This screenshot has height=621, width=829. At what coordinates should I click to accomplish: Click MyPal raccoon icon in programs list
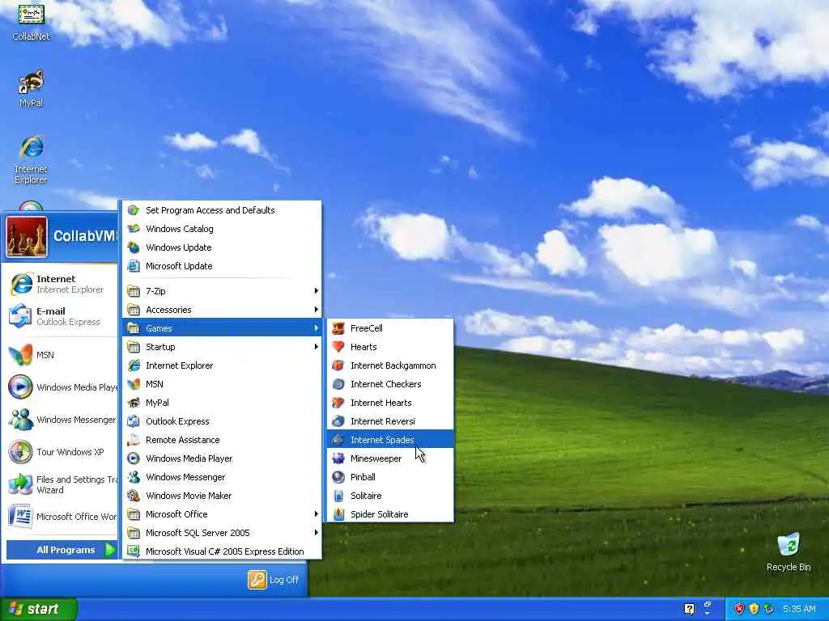point(134,403)
